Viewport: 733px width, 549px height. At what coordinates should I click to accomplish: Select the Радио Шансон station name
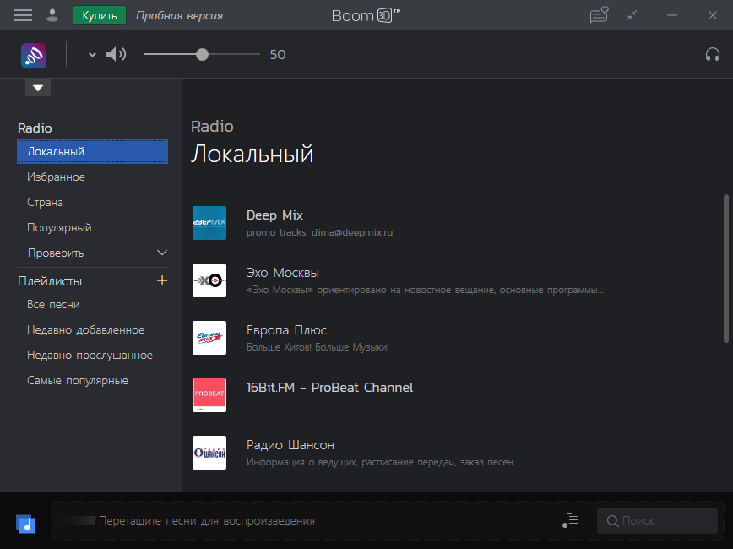tap(290, 445)
